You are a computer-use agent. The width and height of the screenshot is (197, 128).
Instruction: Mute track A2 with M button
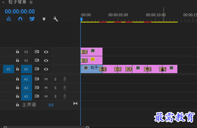pyautogui.click(x=46, y=88)
